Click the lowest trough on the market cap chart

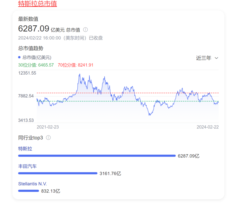click(x=149, y=115)
